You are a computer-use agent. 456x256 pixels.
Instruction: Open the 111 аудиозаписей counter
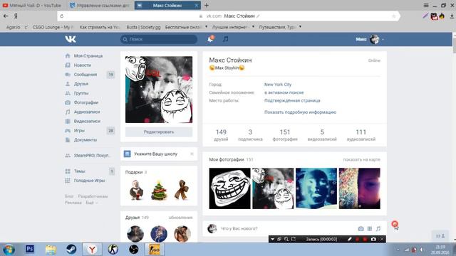coord(361,135)
